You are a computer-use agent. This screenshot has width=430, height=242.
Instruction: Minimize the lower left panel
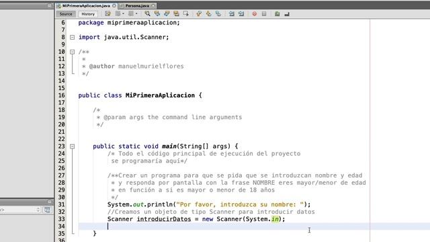tap(50, 202)
